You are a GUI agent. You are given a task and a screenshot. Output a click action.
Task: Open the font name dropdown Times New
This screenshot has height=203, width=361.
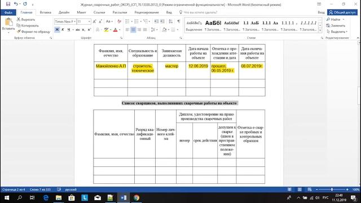click(x=75, y=21)
